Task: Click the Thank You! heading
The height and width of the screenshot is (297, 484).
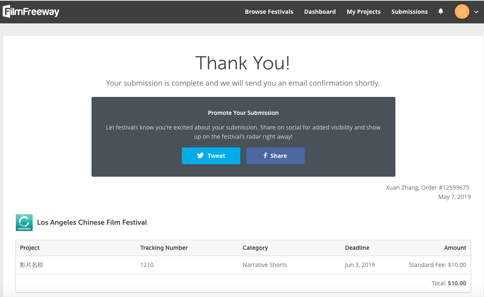Action: click(x=242, y=63)
